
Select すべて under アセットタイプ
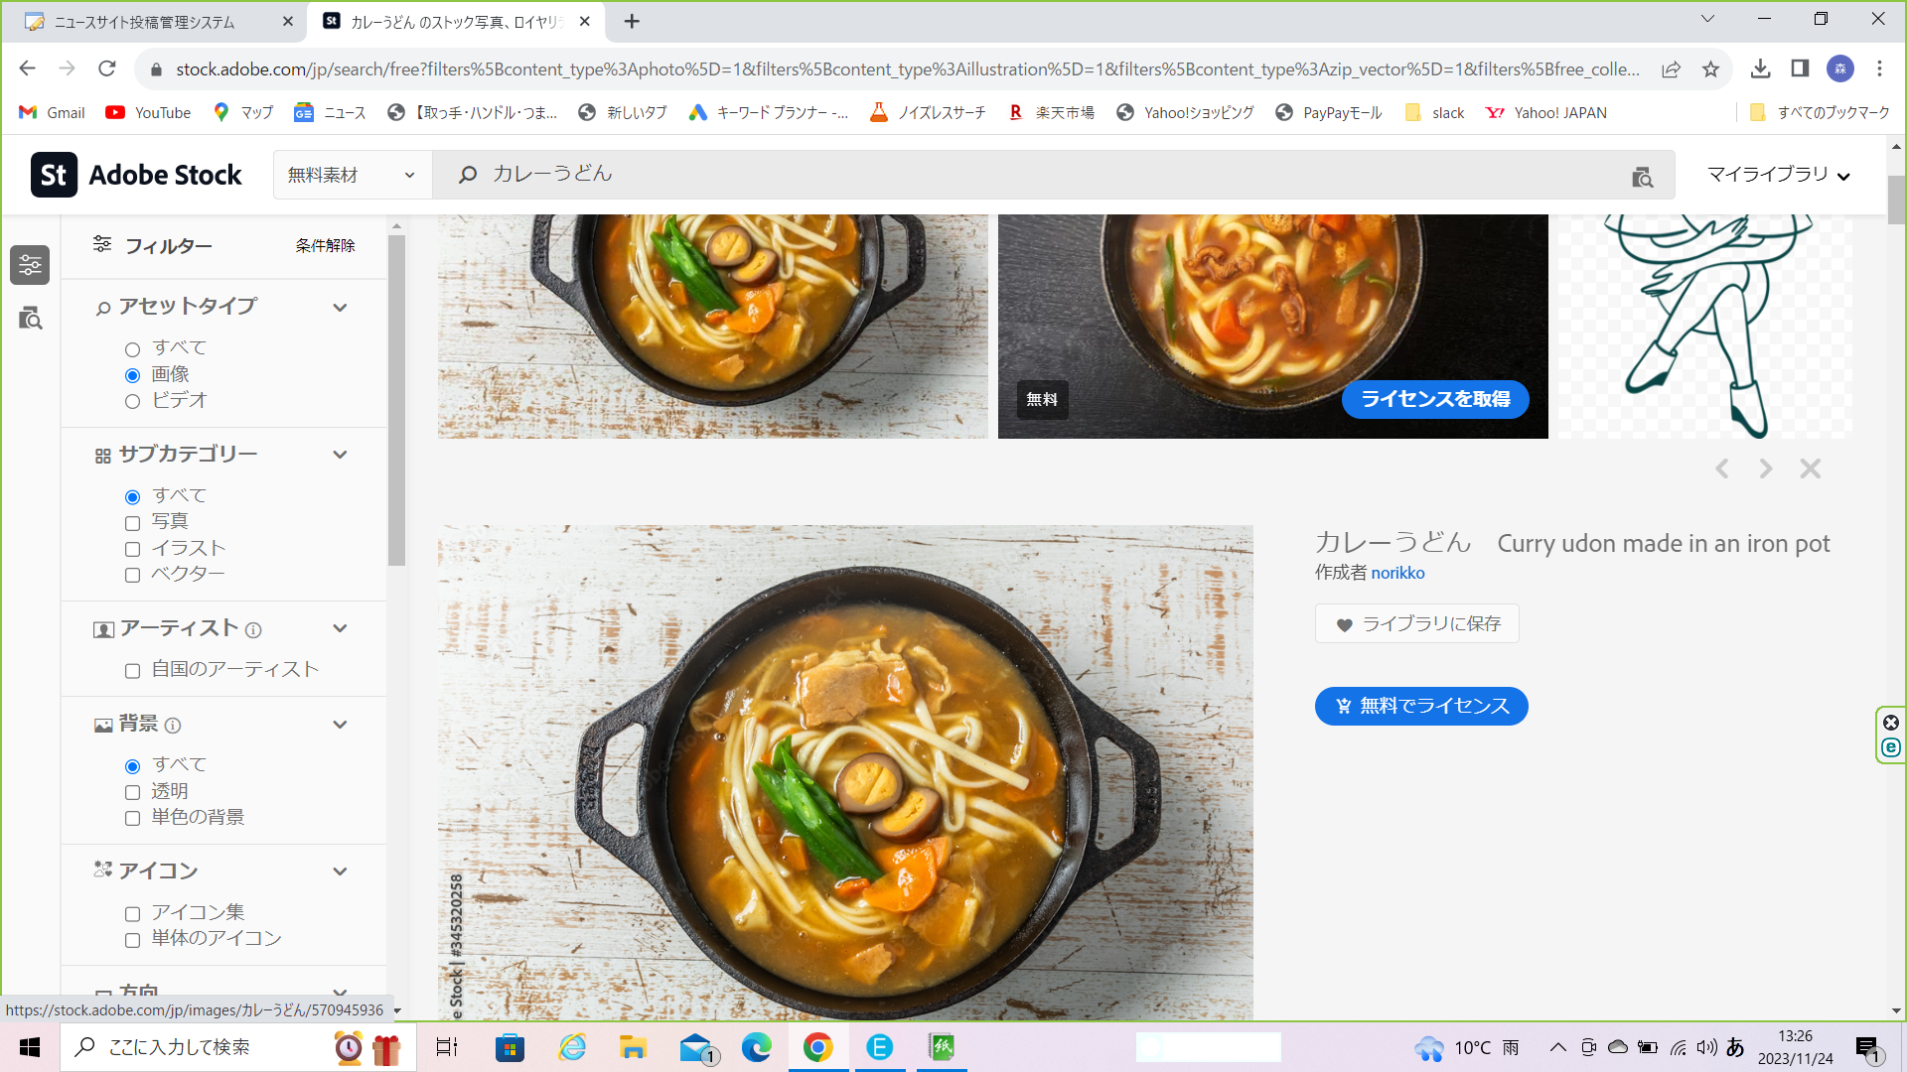[x=132, y=349]
